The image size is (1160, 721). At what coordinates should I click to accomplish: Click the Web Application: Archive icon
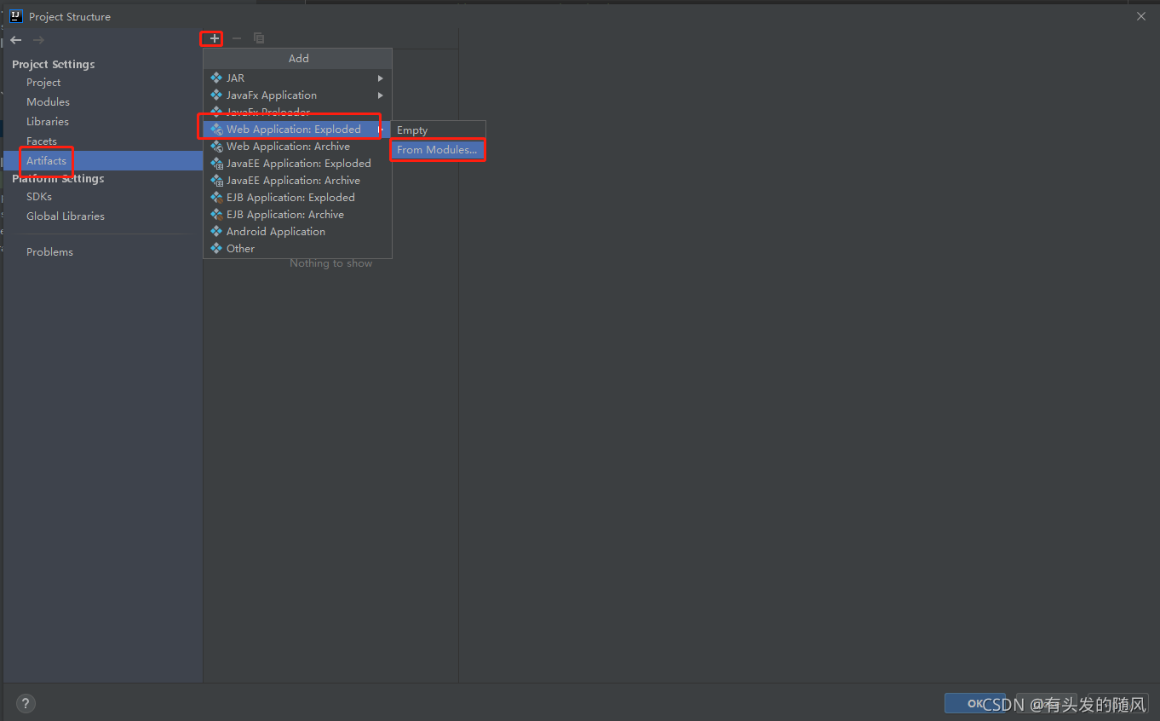(216, 147)
